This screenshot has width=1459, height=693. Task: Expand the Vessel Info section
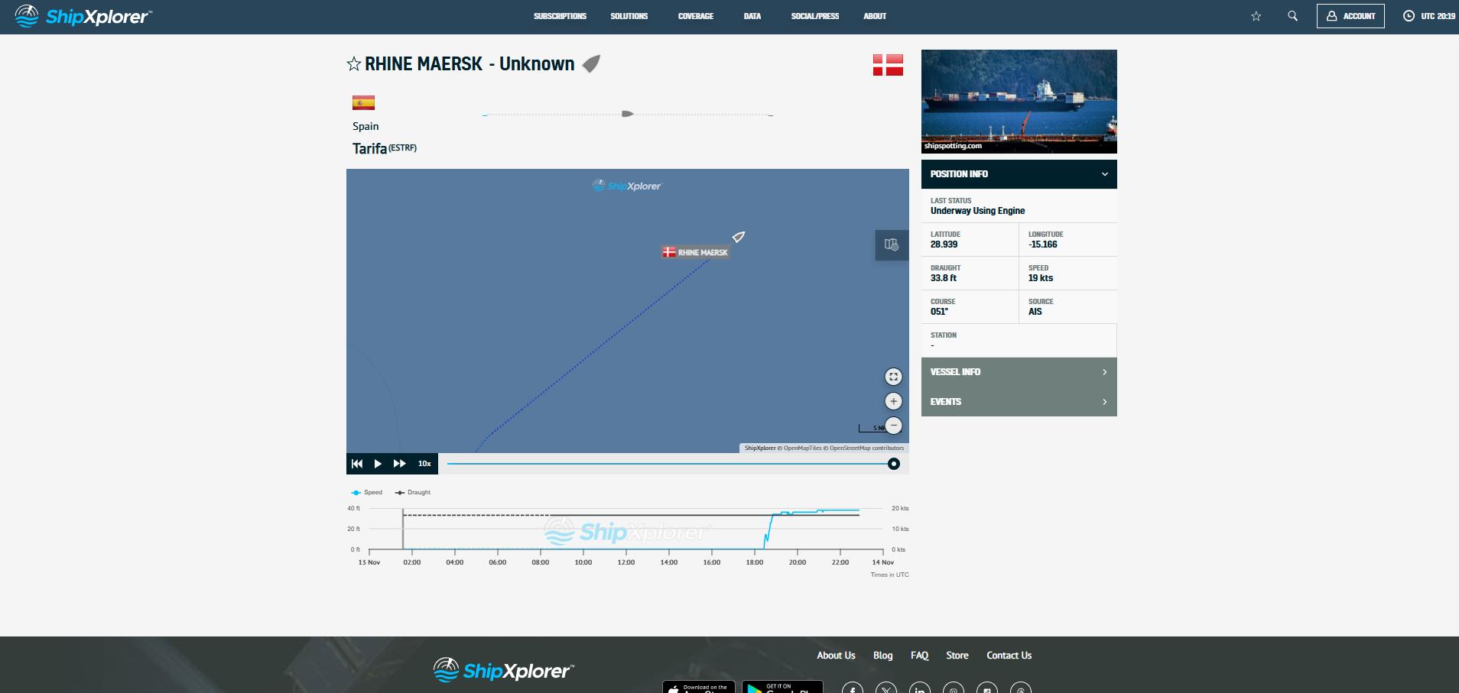coord(1019,372)
